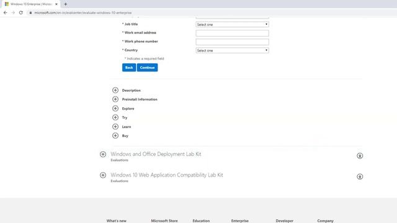
Task: Expand Windows and Office Deployment Lab Kit
Action: click(103, 154)
